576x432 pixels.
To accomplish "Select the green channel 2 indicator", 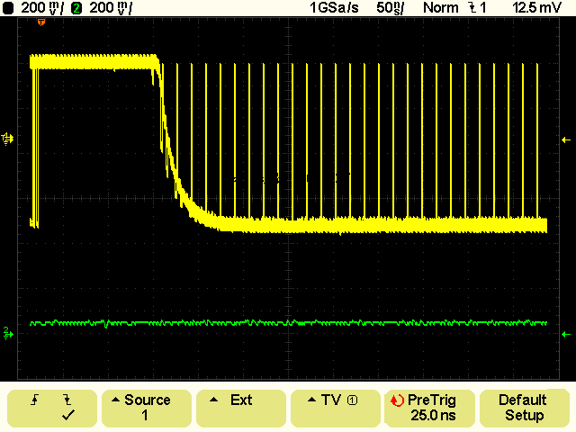I will pos(76,8).
